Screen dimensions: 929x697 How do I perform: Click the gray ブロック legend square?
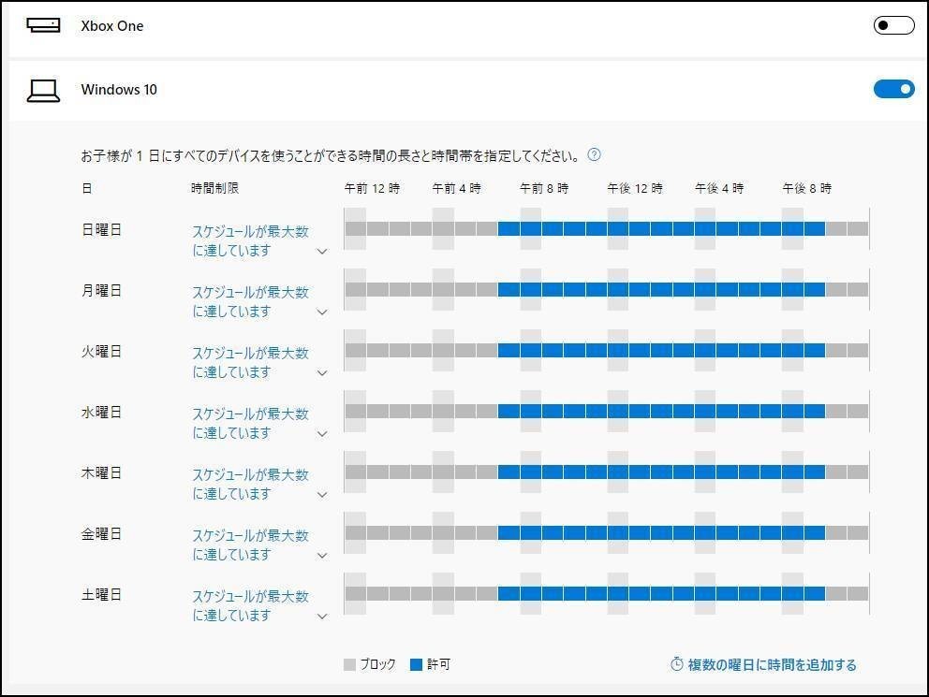point(348,663)
